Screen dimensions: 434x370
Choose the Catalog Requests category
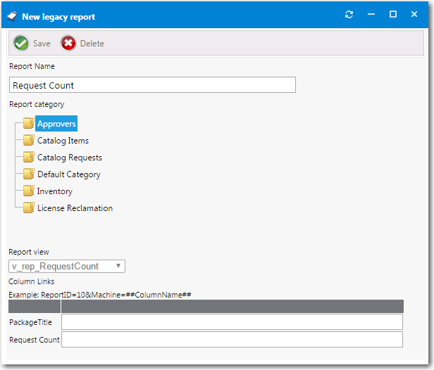69,158
